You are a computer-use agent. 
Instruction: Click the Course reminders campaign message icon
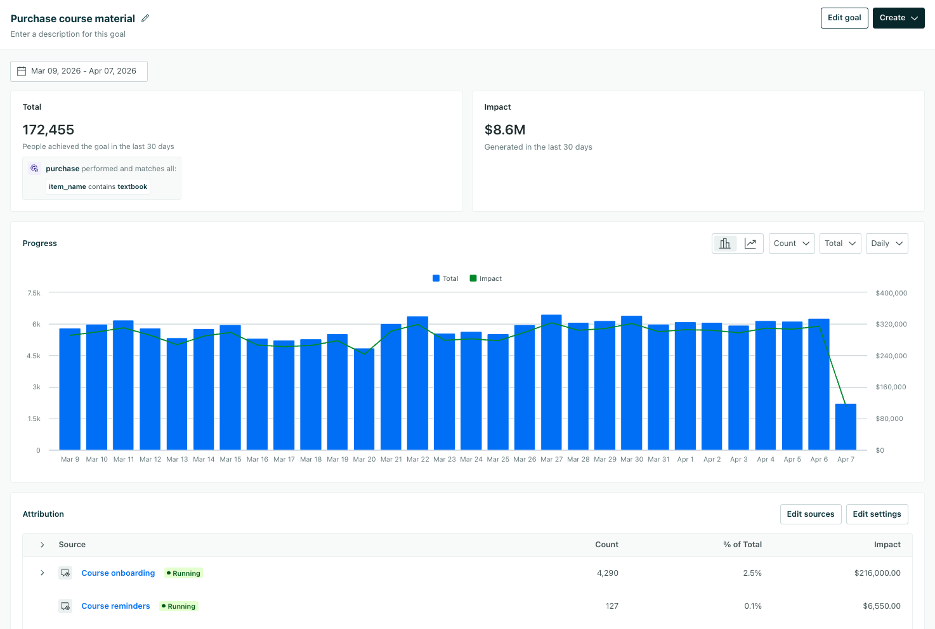[x=65, y=606]
